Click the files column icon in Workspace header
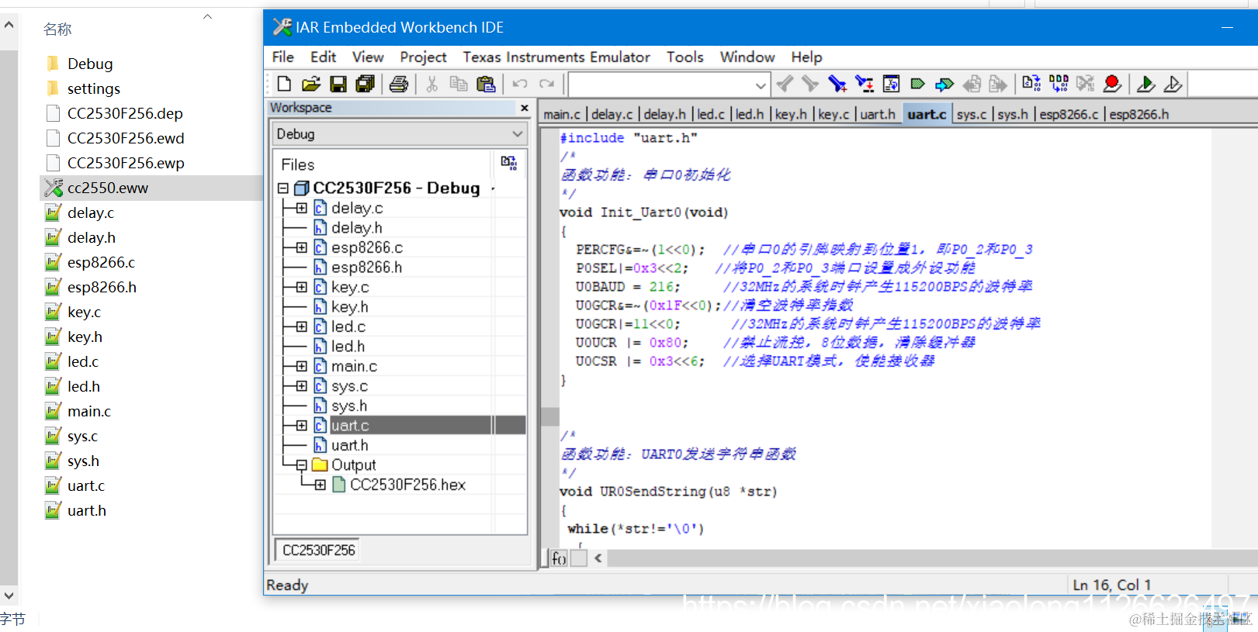This screenshot has height=632, width=1258. 509,162
